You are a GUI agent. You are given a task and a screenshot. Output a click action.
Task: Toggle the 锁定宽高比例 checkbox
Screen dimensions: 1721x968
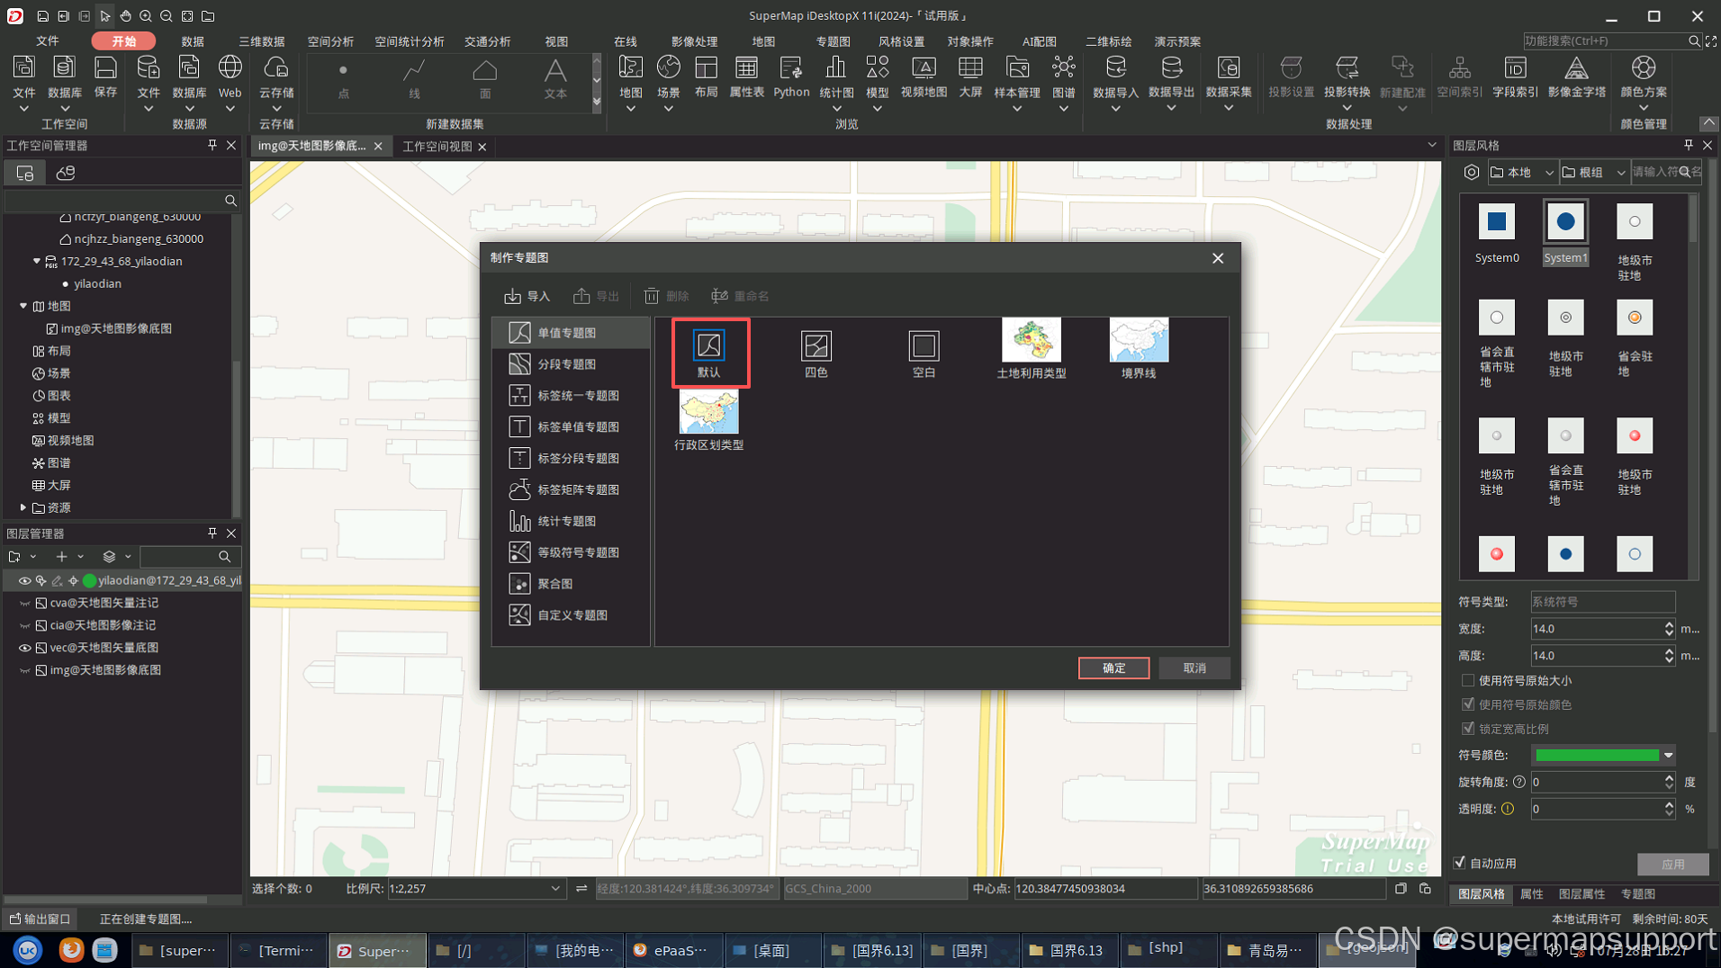1468,729
